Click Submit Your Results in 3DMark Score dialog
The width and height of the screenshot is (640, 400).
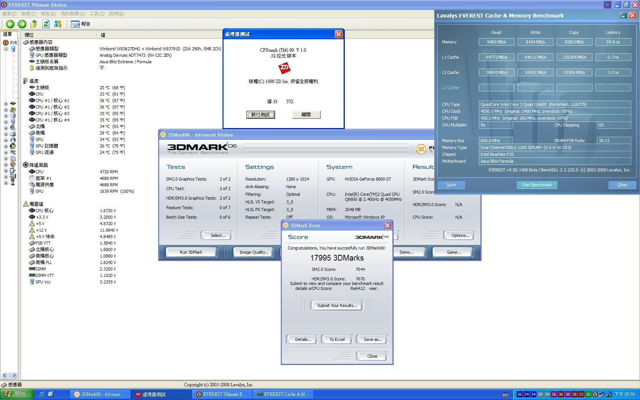point(337,306)
